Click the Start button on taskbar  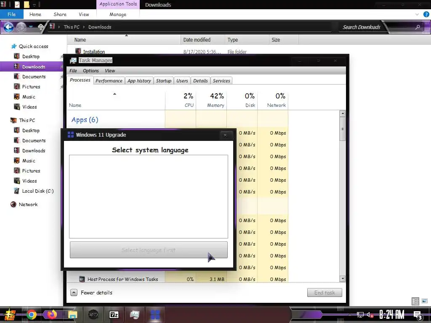click(10, 315)
